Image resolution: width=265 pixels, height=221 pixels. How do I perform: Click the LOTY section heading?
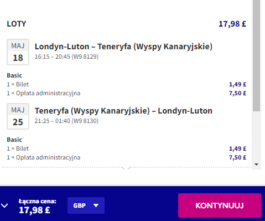[x=17, y=24]
